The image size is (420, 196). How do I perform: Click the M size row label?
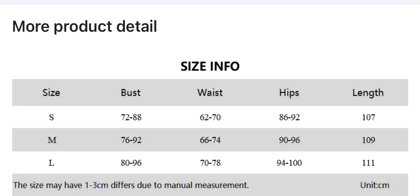coord(52,140)
